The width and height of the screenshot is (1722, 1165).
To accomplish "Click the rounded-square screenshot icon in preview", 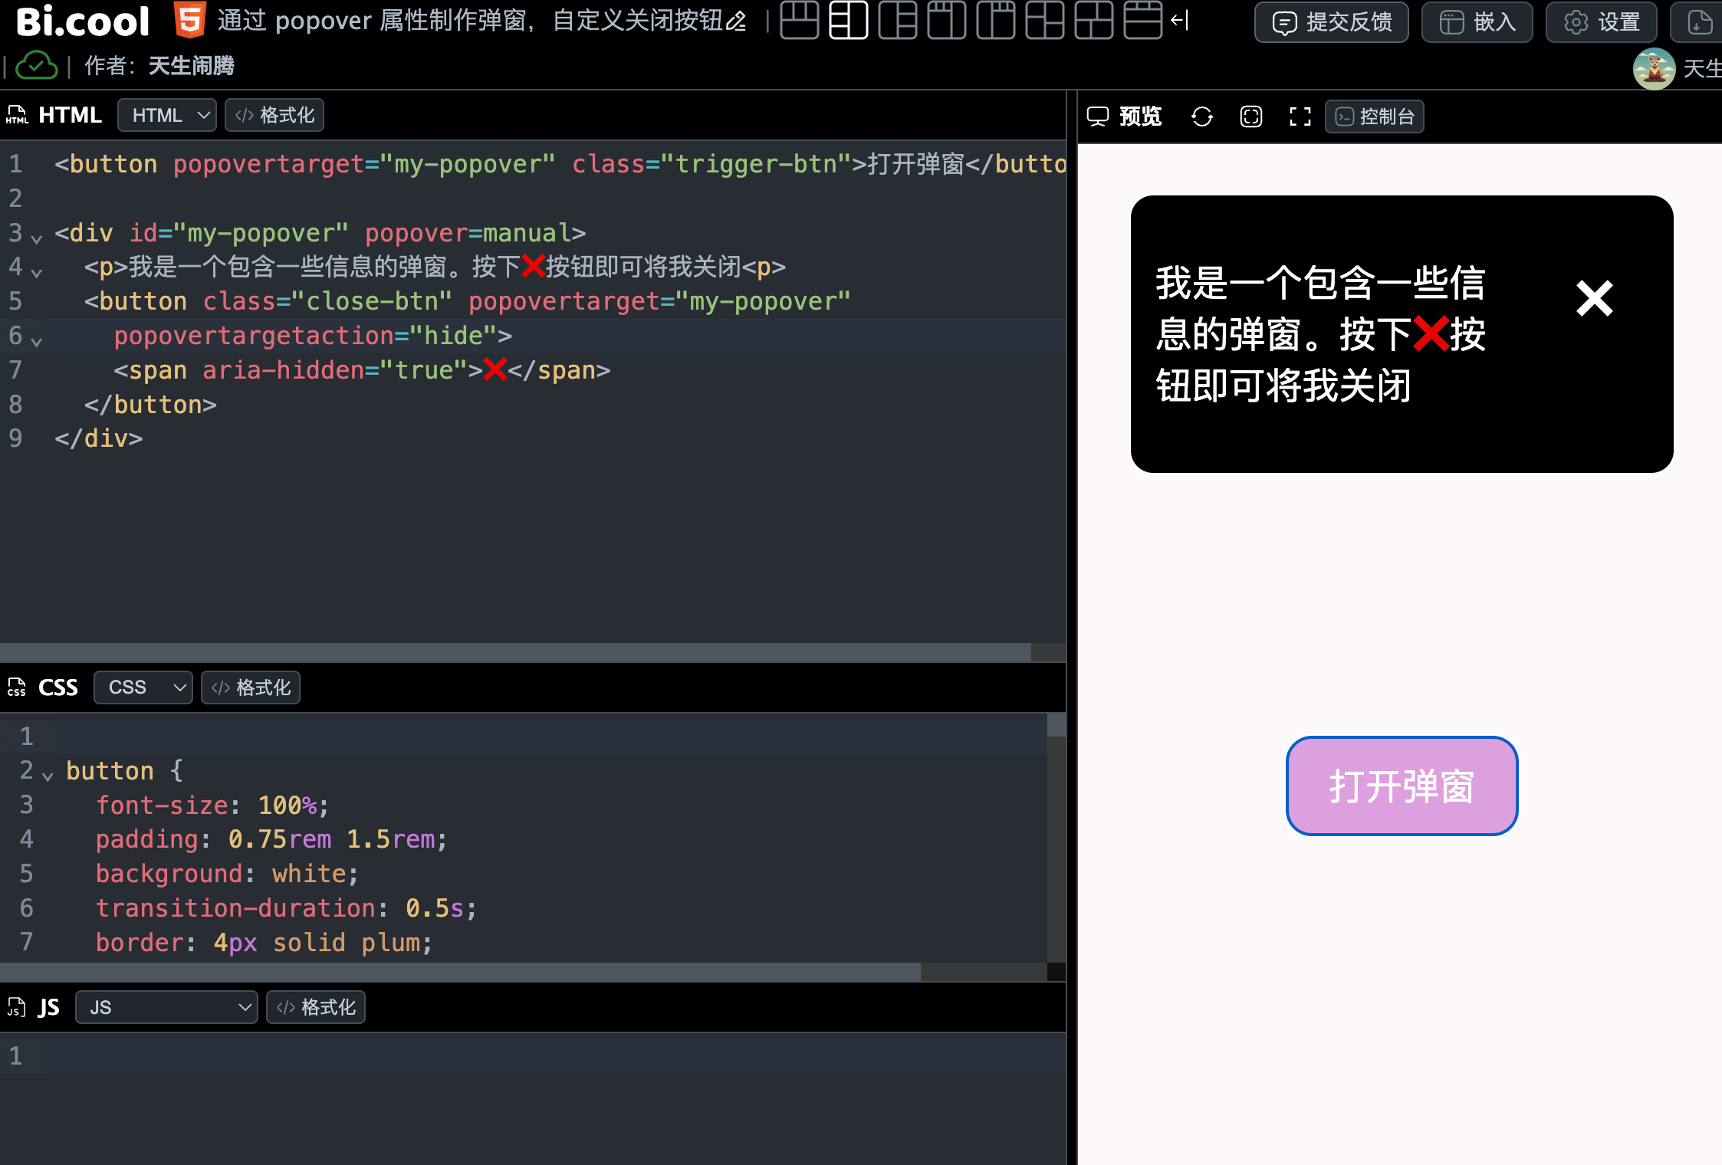I will (x=1250, y=116).
